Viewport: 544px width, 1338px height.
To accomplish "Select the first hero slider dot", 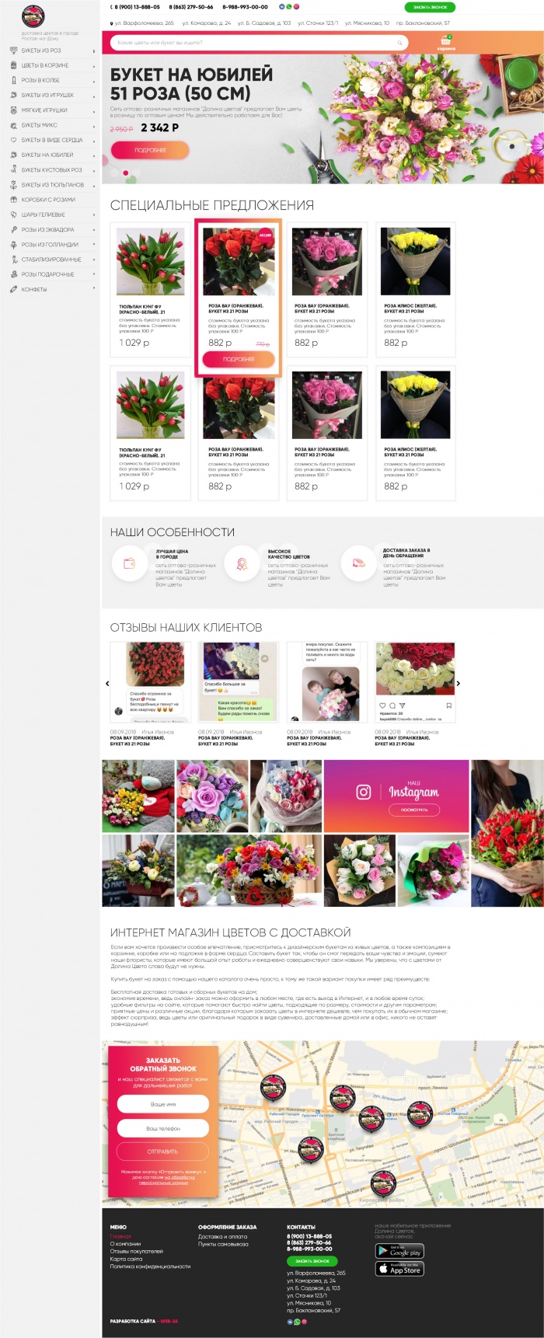I will 115,172.
